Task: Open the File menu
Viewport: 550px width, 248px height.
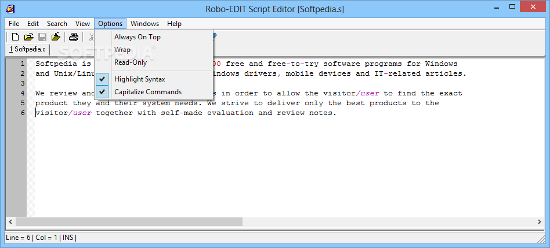Action: (x=14, y=24)
